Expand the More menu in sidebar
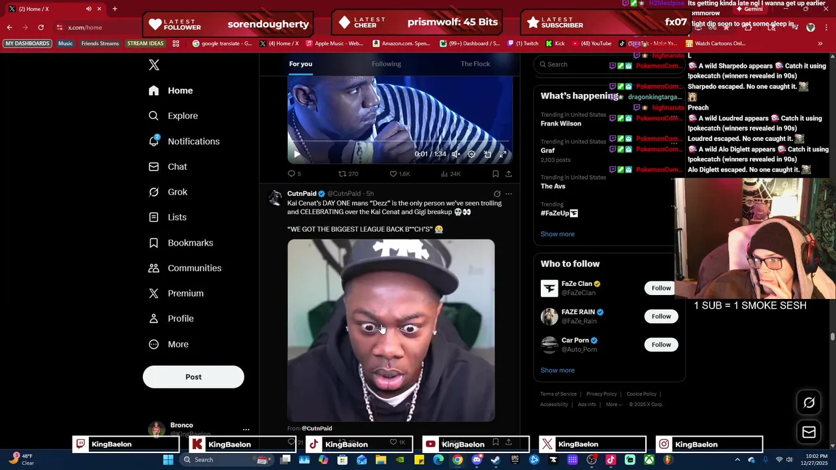The width and height of the screenshot is (836, 470). coord(169,344)
